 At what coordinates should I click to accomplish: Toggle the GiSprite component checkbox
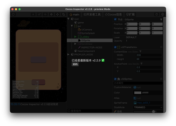(115, 79)
